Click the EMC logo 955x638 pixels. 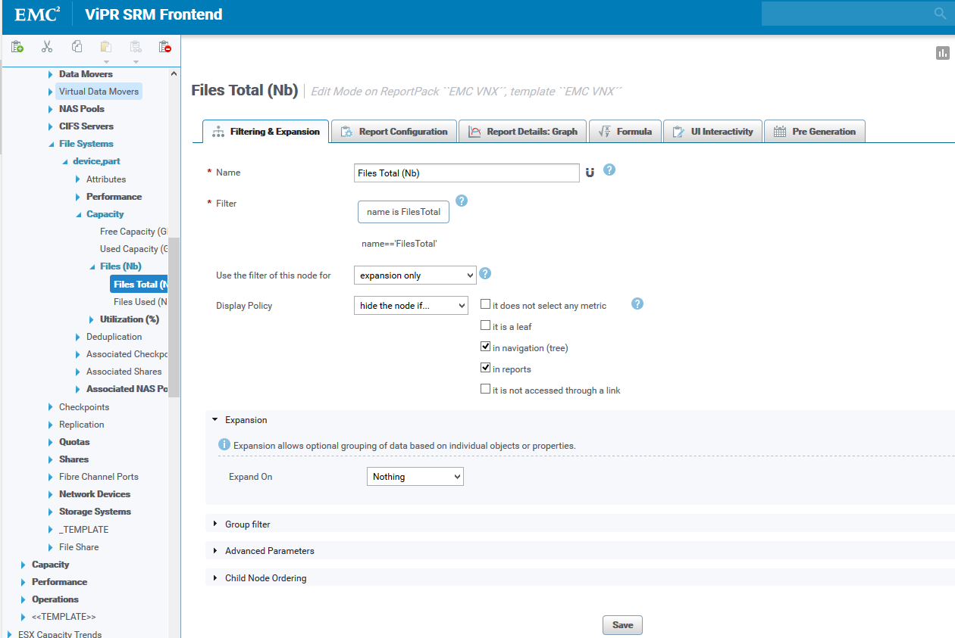(x=37, y=14)
